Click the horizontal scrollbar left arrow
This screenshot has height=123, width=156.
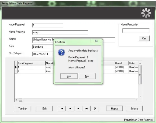point(17,100)
